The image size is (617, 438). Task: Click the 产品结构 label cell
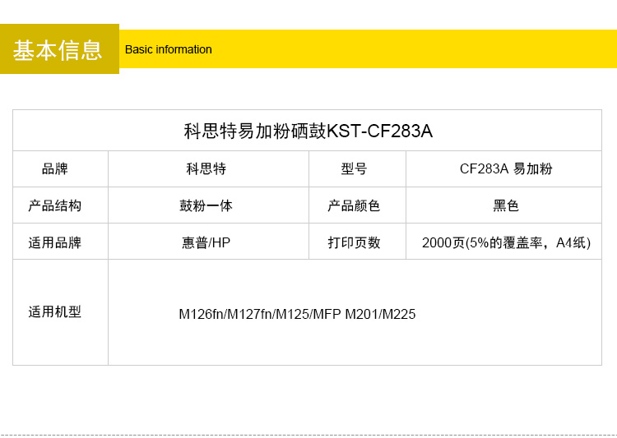[x=55, y=206]
